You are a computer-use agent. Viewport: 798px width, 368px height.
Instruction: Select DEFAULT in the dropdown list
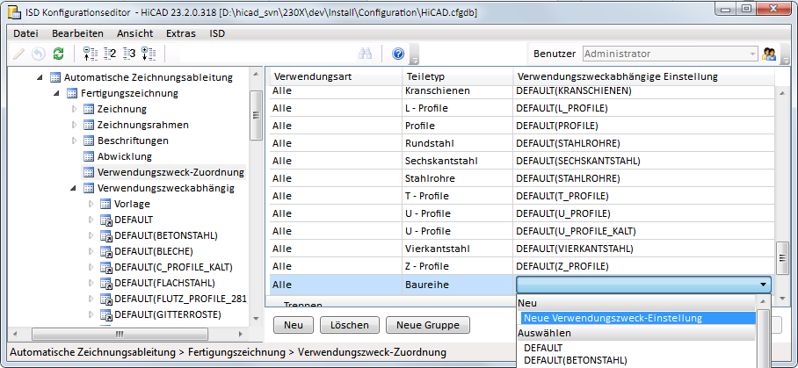tap(543, 348)
